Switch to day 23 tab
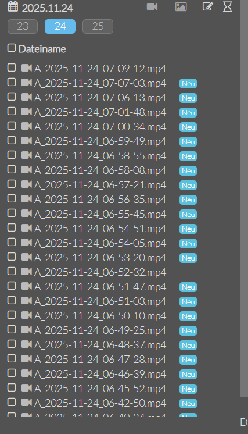248x434 pixels. (x=23, y=27)
